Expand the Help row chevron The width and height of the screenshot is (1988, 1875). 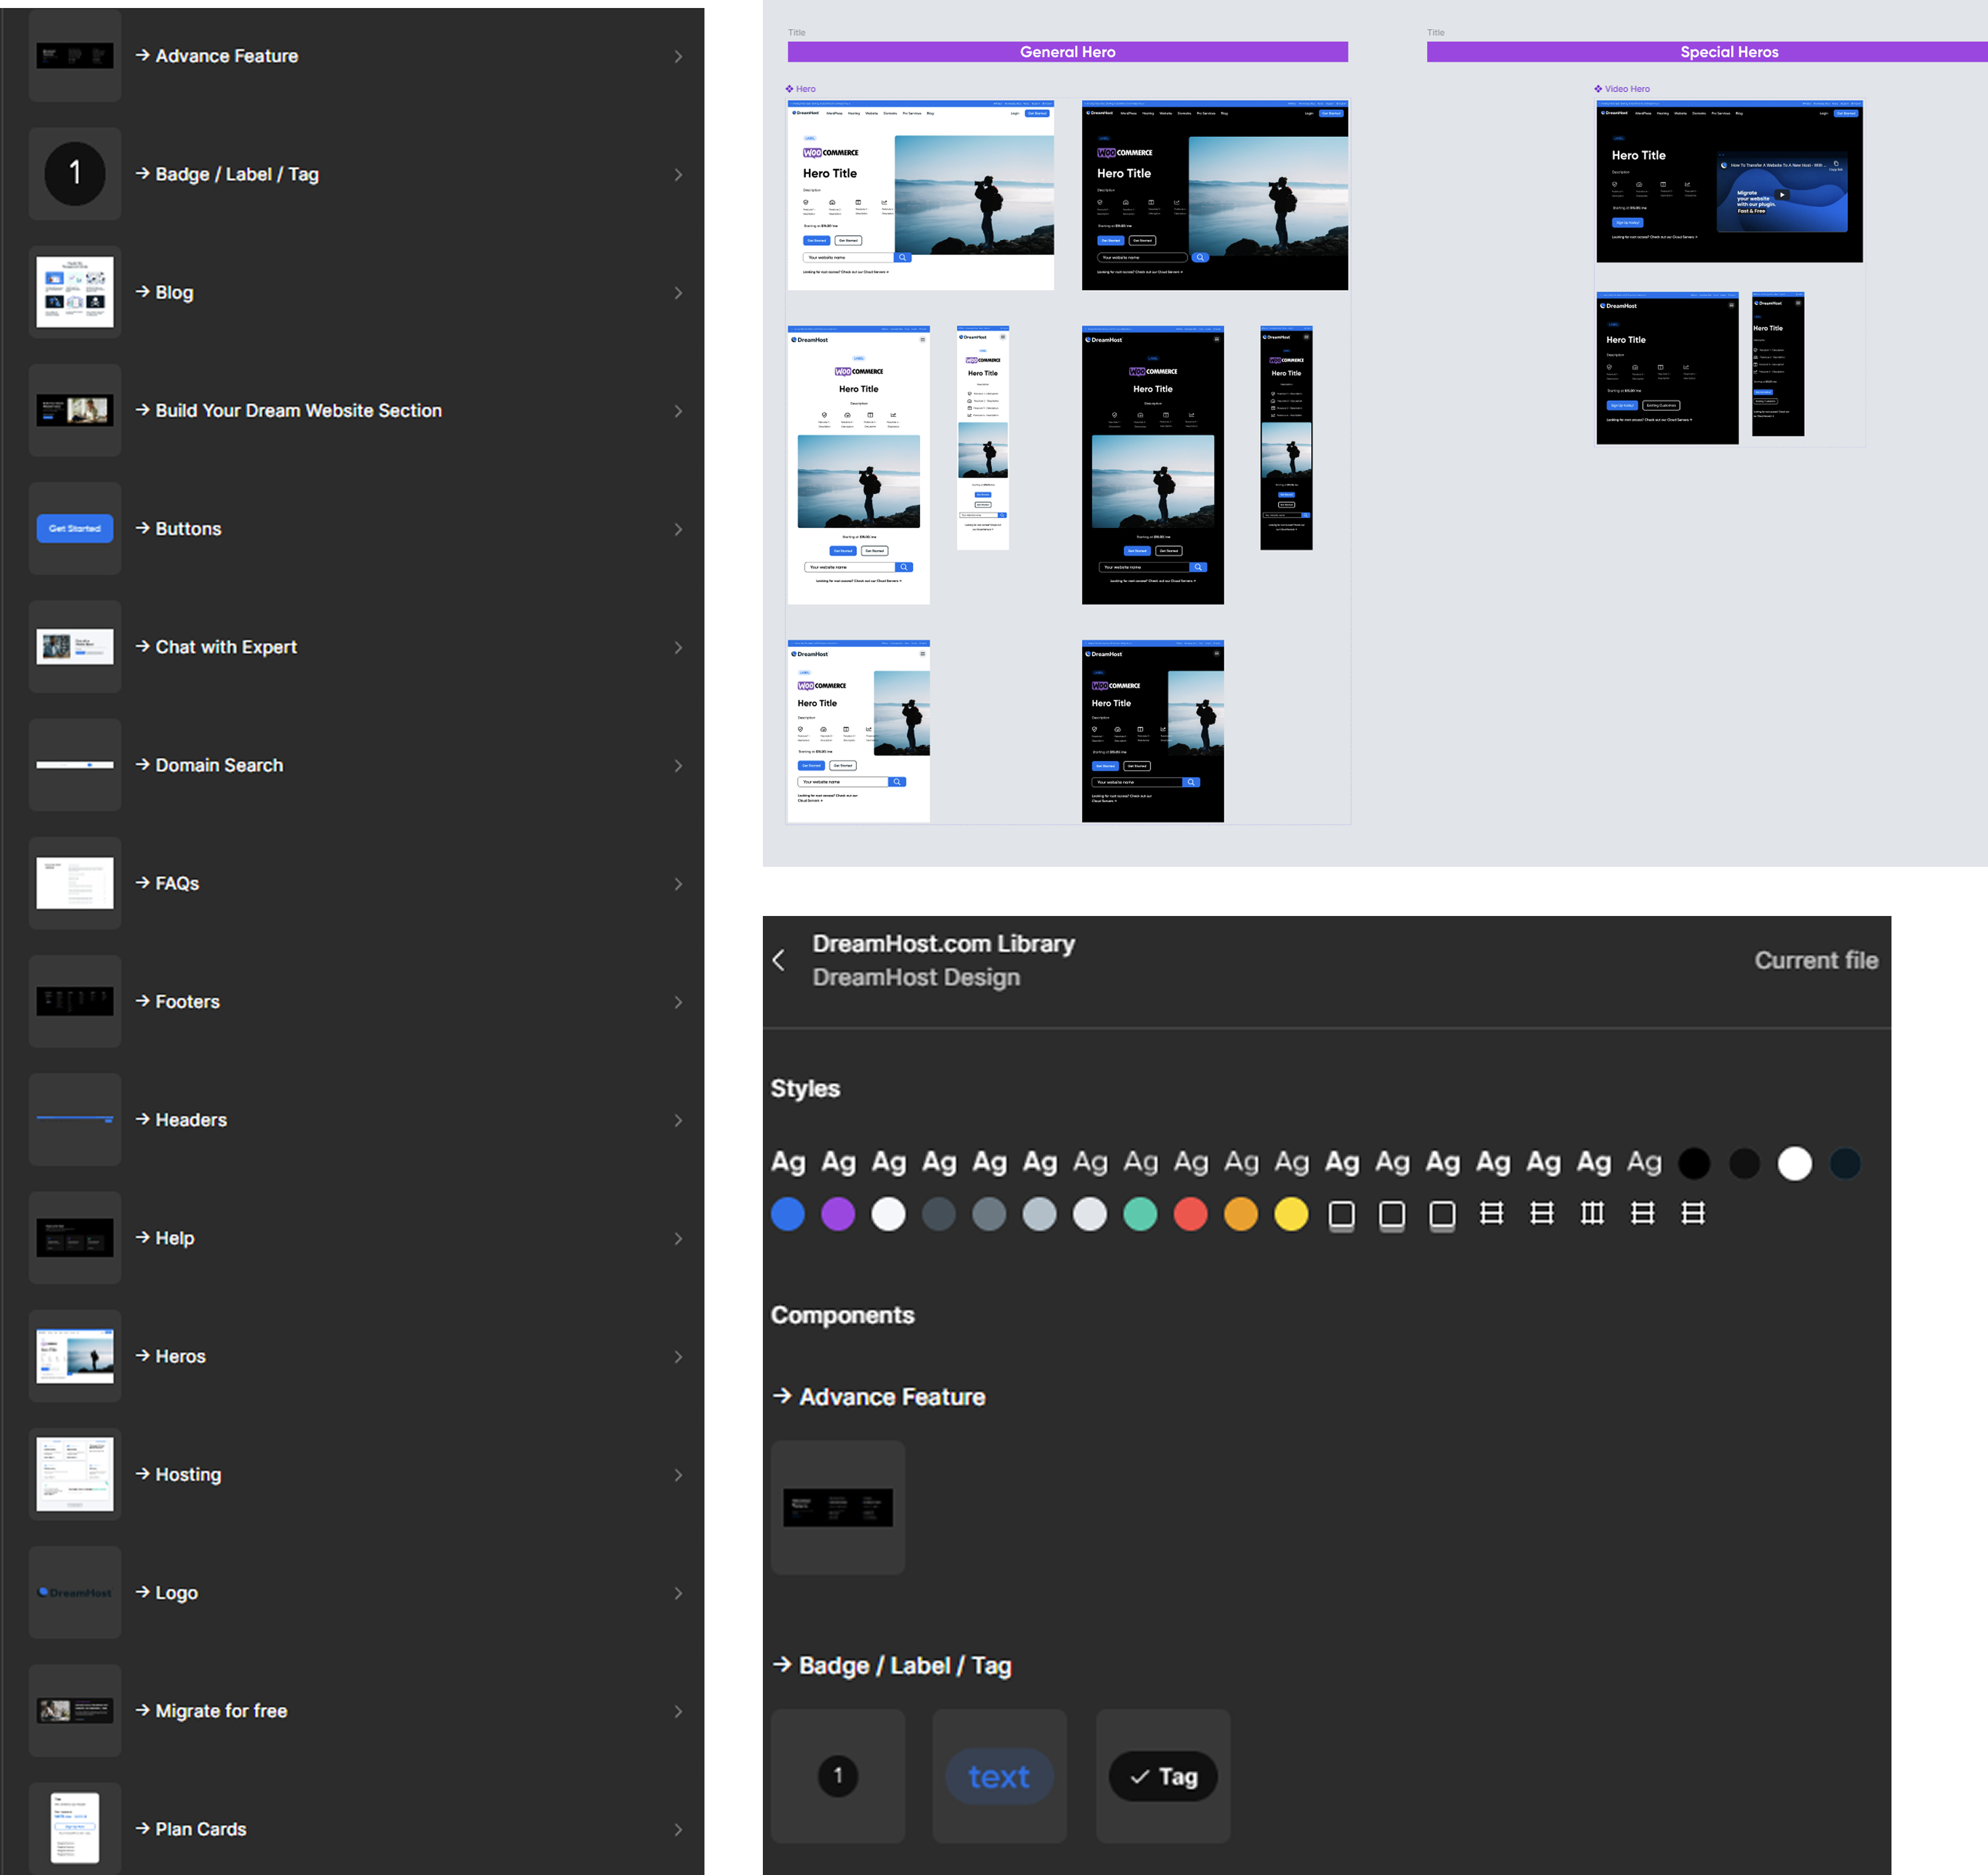[x=678, y=1239]
